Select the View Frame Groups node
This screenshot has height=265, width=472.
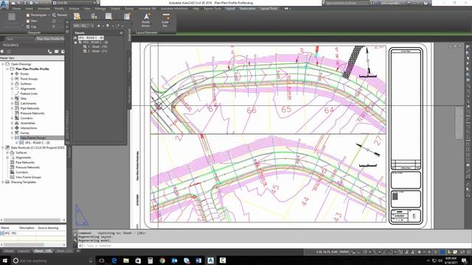32,138
